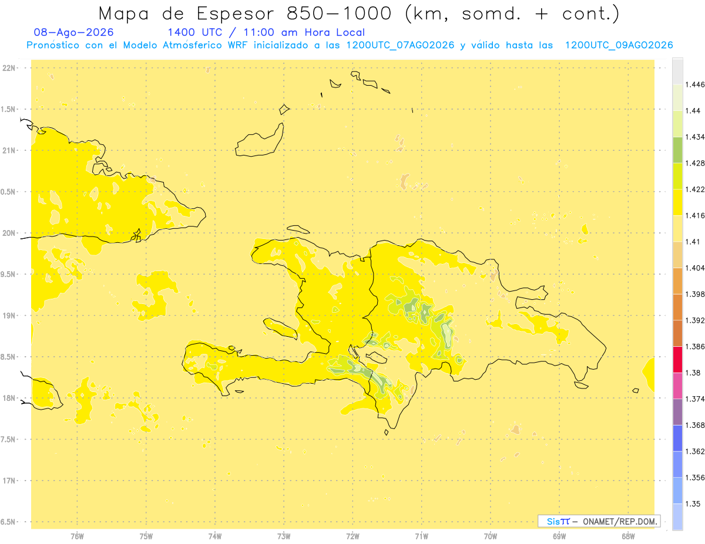Click the colorbar value '1.392'

tap(695, 320)
